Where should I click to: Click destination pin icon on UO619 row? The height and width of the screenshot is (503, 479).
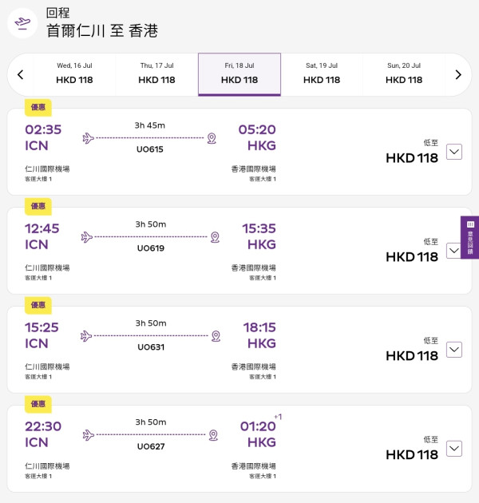215,237
